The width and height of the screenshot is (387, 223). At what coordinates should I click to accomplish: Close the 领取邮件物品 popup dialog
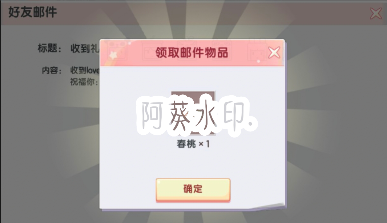point(274,52)
